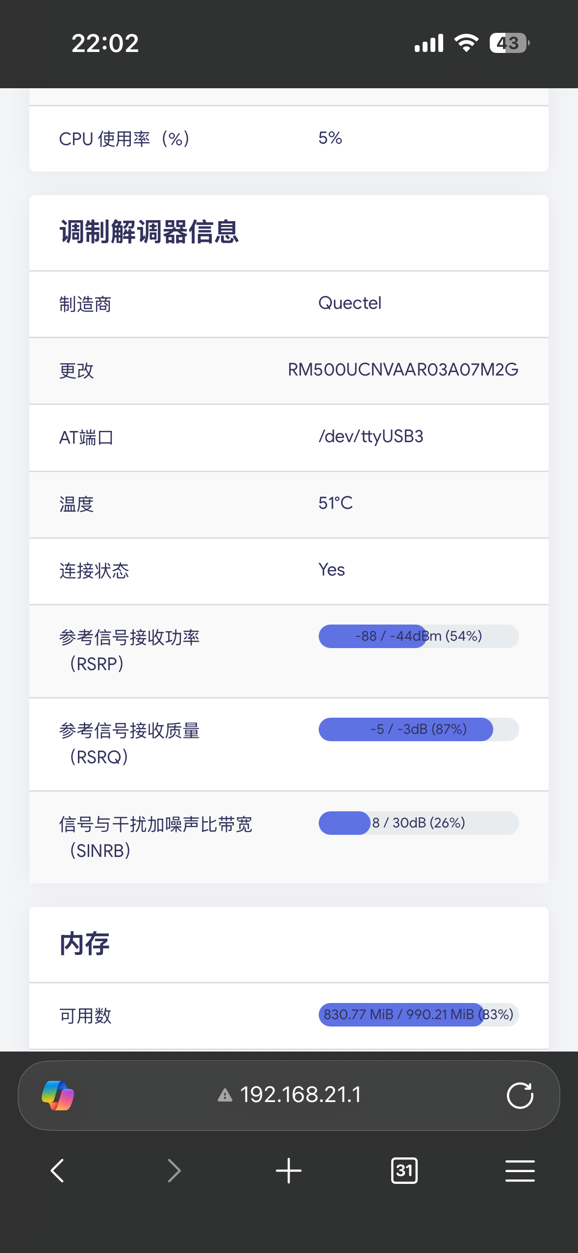Tap the battery indicator showing 43
Image resolution: width=578 pixels, height=1253 pixels.
509,43
